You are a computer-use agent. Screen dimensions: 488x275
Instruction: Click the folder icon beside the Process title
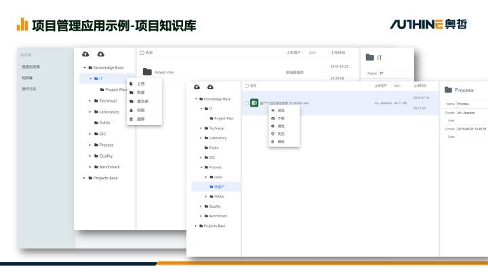(449, 90)
